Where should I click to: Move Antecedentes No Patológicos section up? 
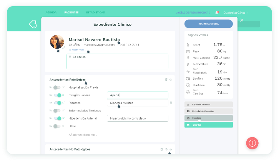click(166, 149)
